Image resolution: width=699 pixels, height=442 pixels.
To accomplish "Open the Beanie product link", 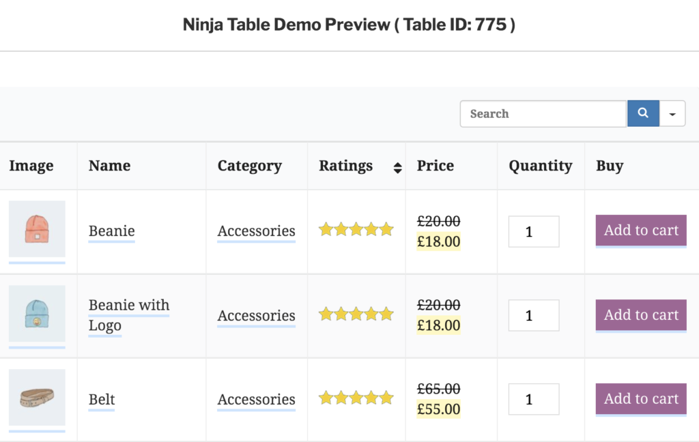I will pyautogui.click(x=112, y=231).
